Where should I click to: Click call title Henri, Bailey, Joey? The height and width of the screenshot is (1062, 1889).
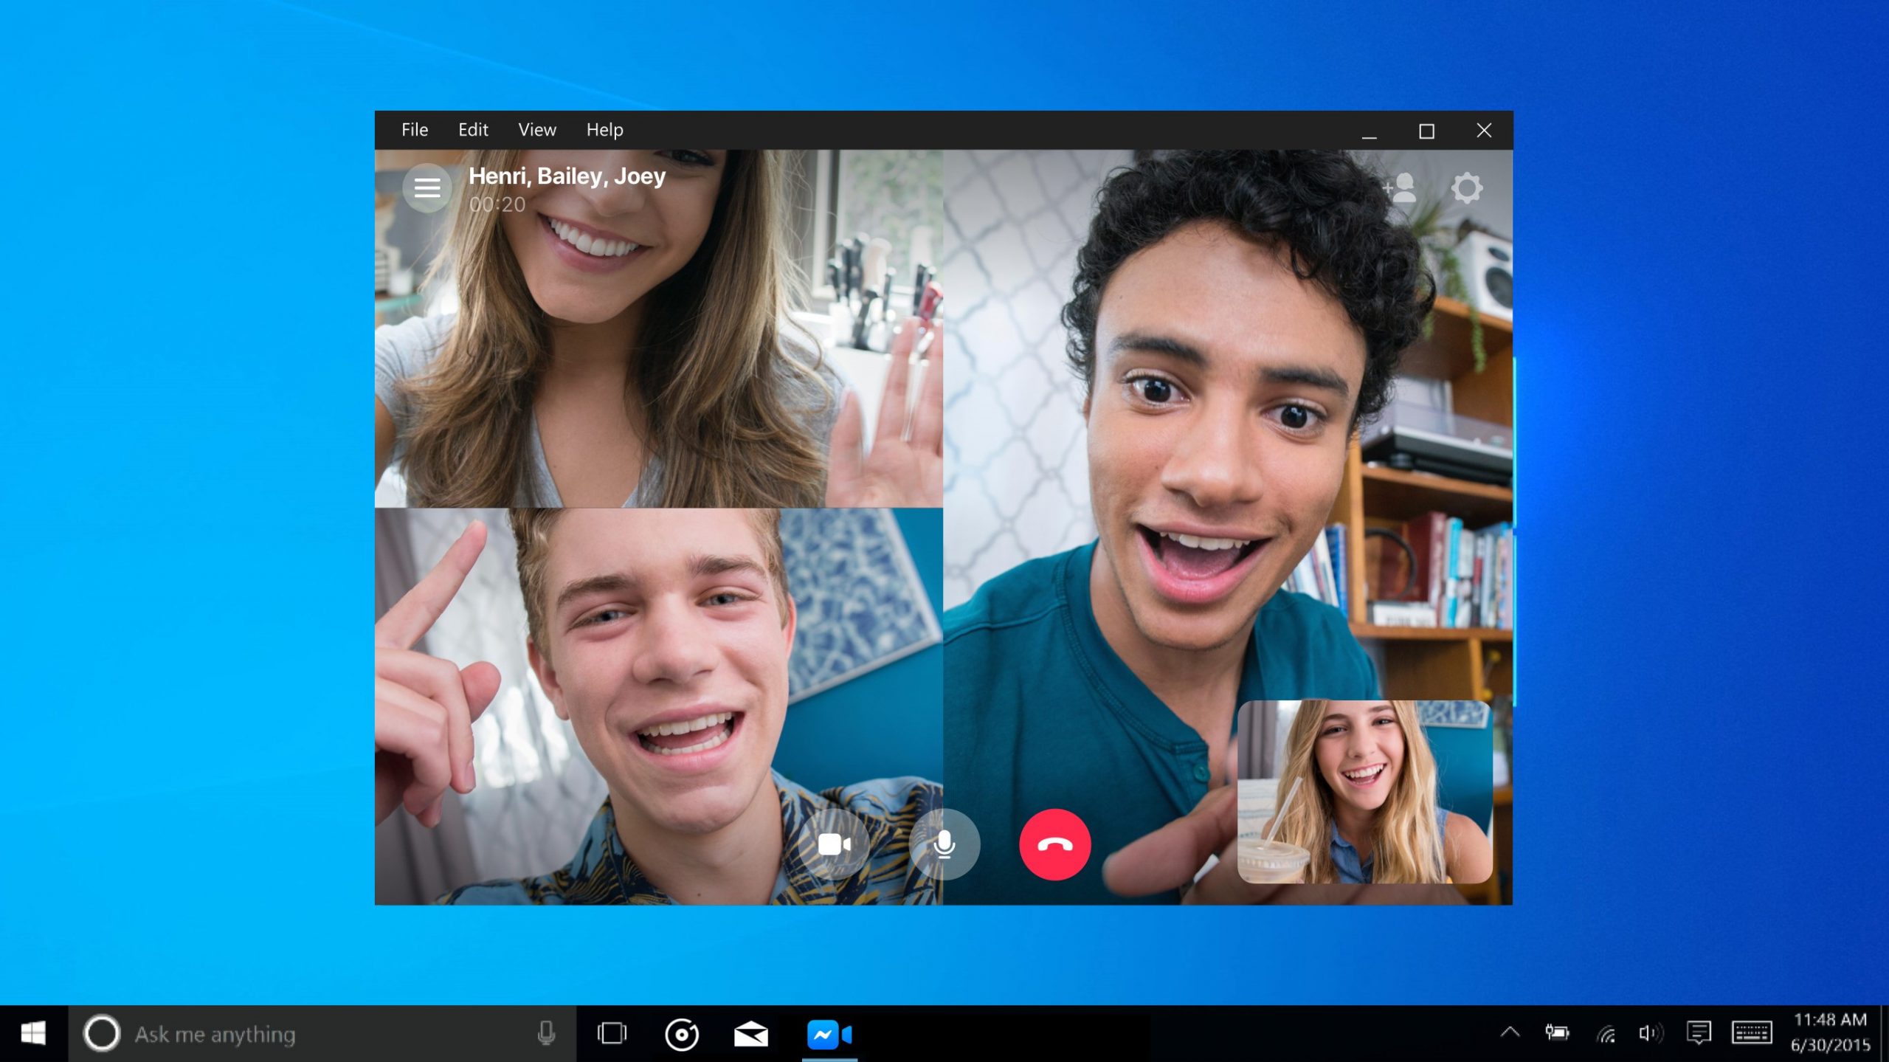click(567, 176)
